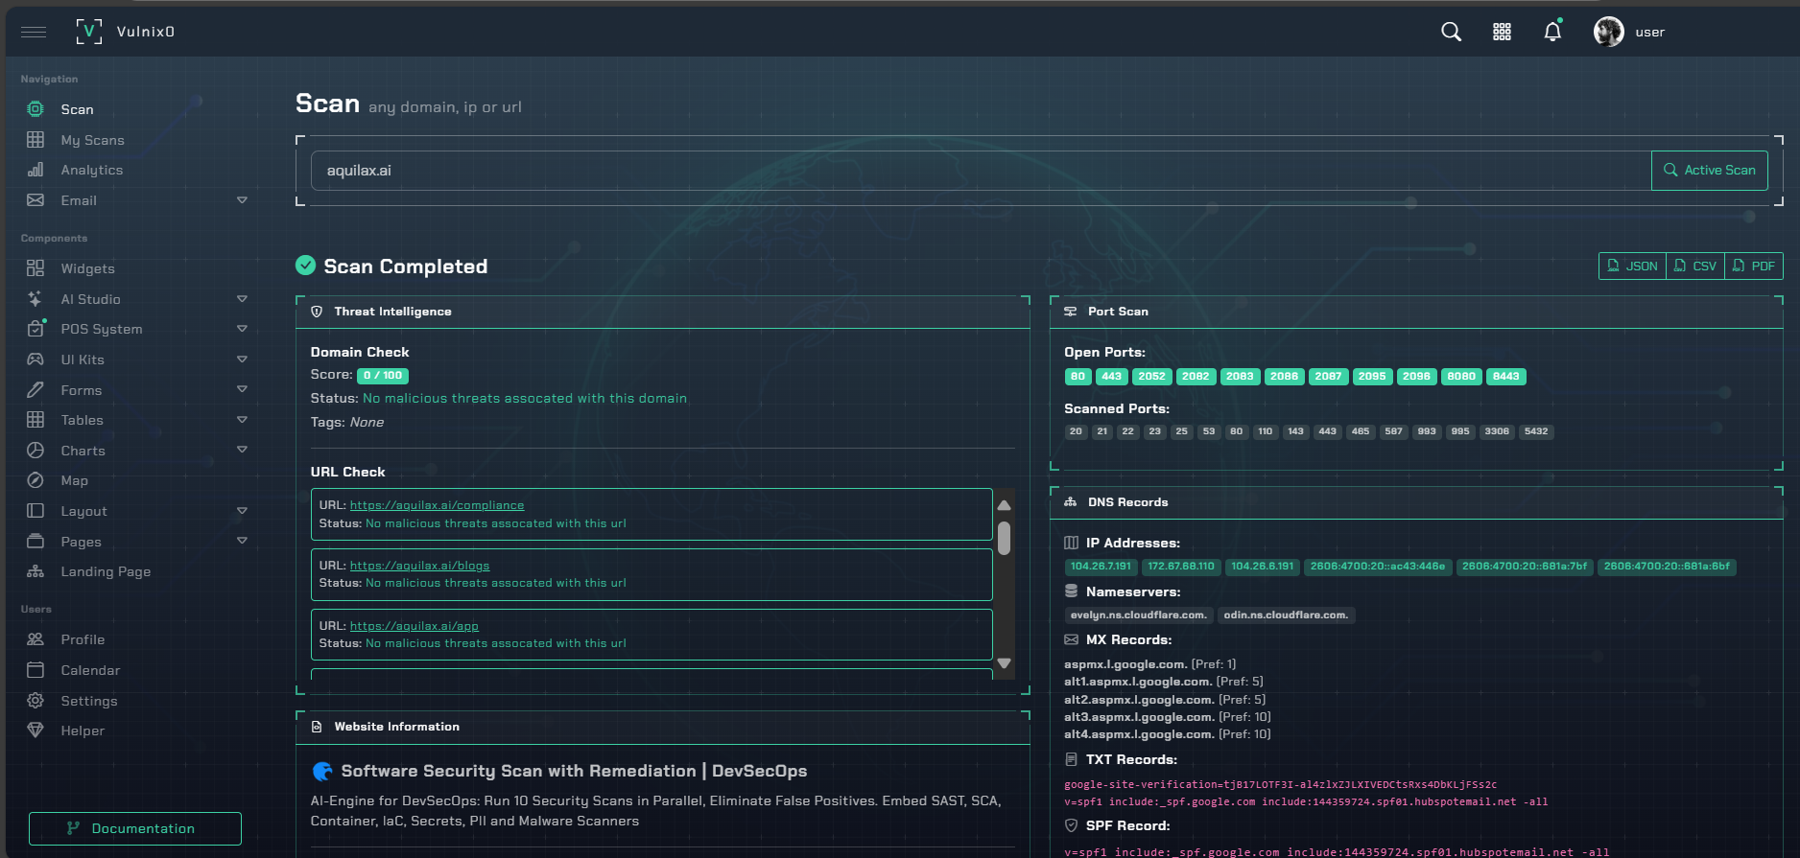Screen dimensions: 1800x858
Task: Toggle the hamburger sidebar menu
Action: click(x=34, y=32)
